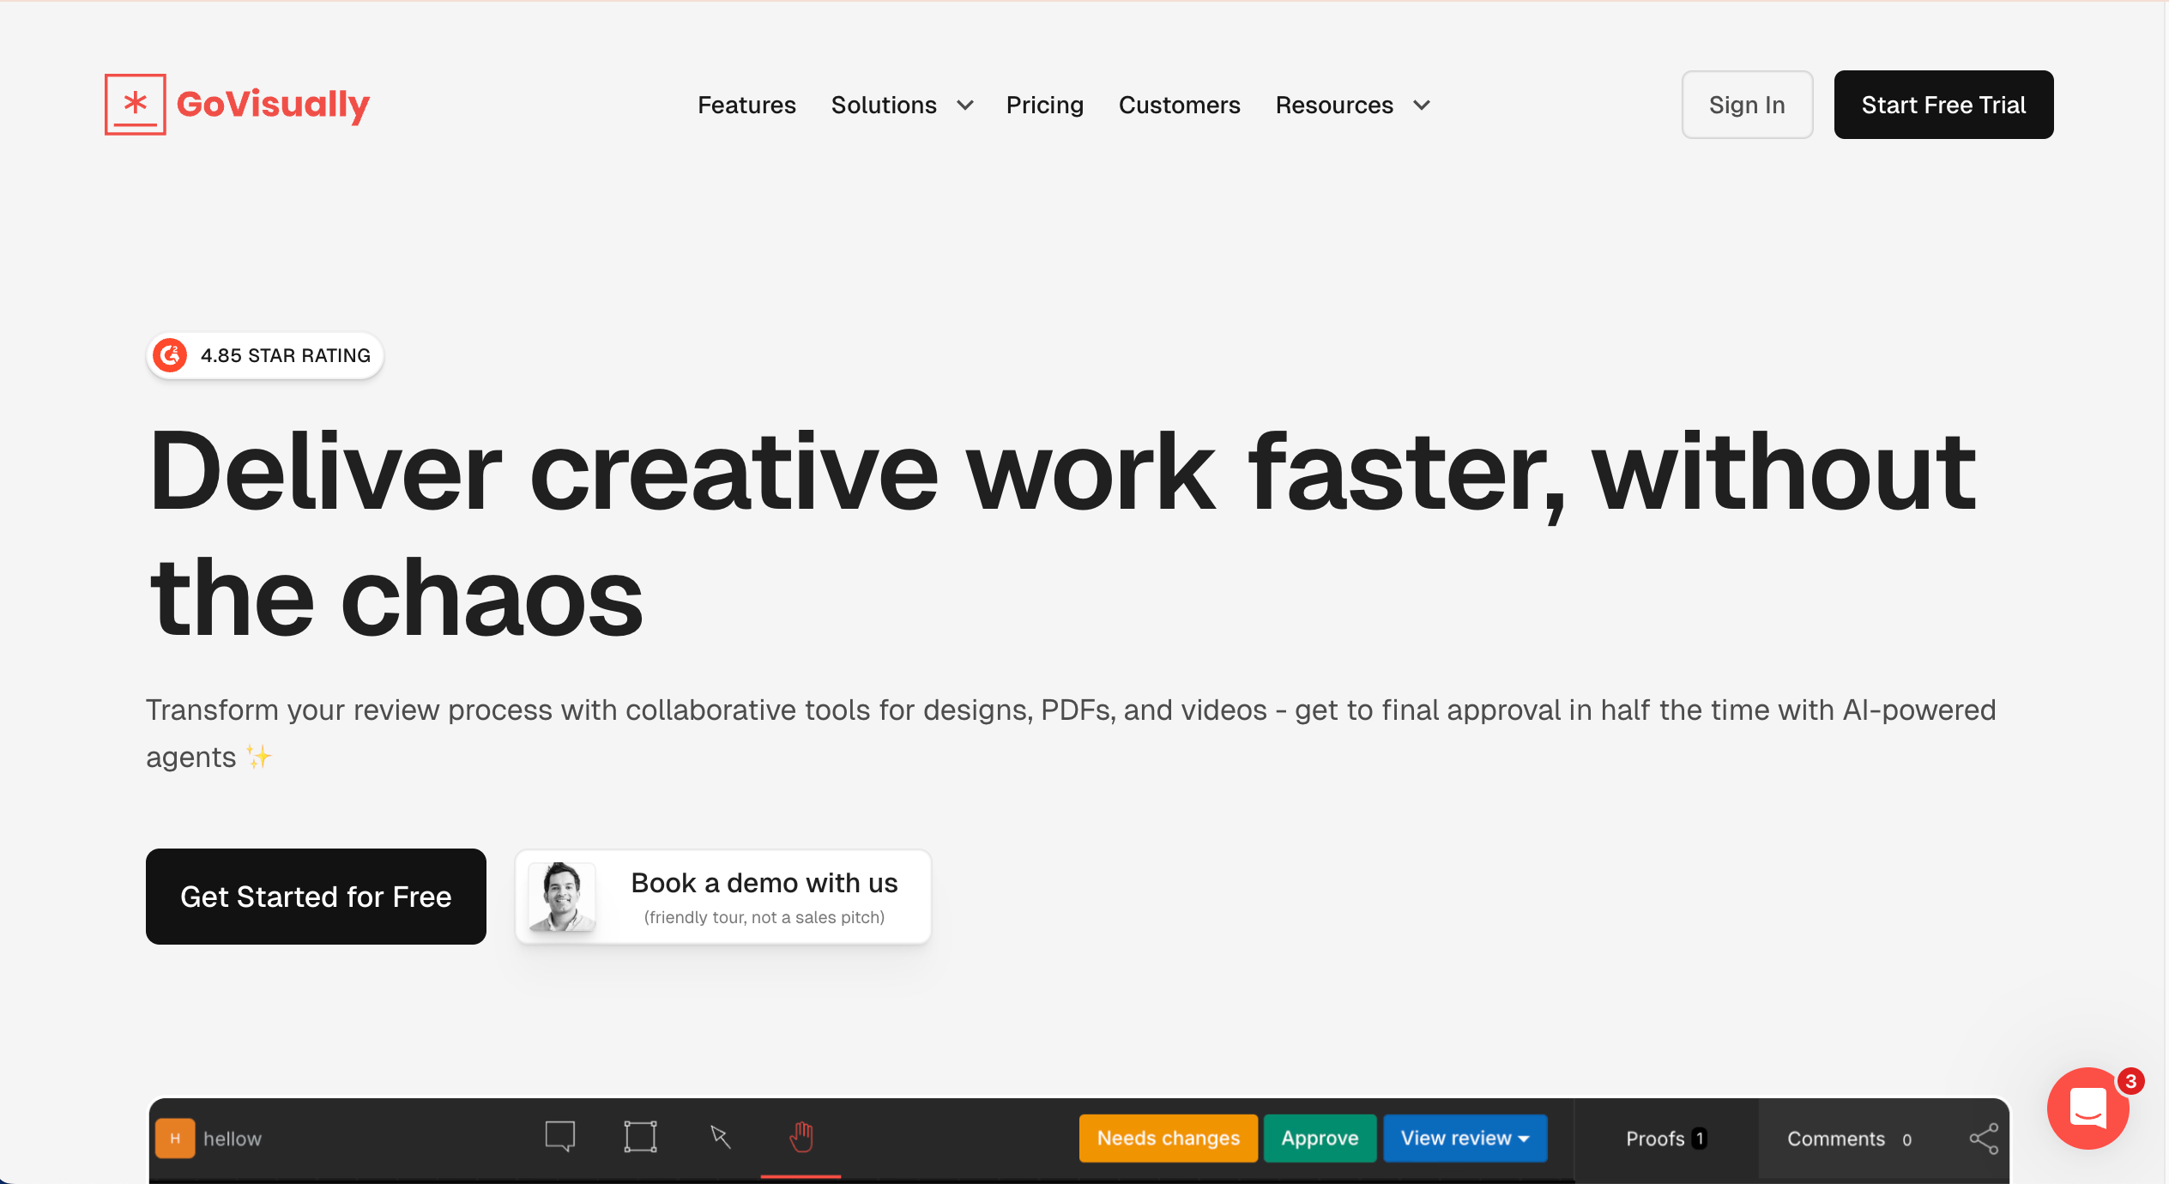Screen dimensions: 2169x1184
Task: Click the Book a demo photo thumbnail
Action: (x=562, y=897)
